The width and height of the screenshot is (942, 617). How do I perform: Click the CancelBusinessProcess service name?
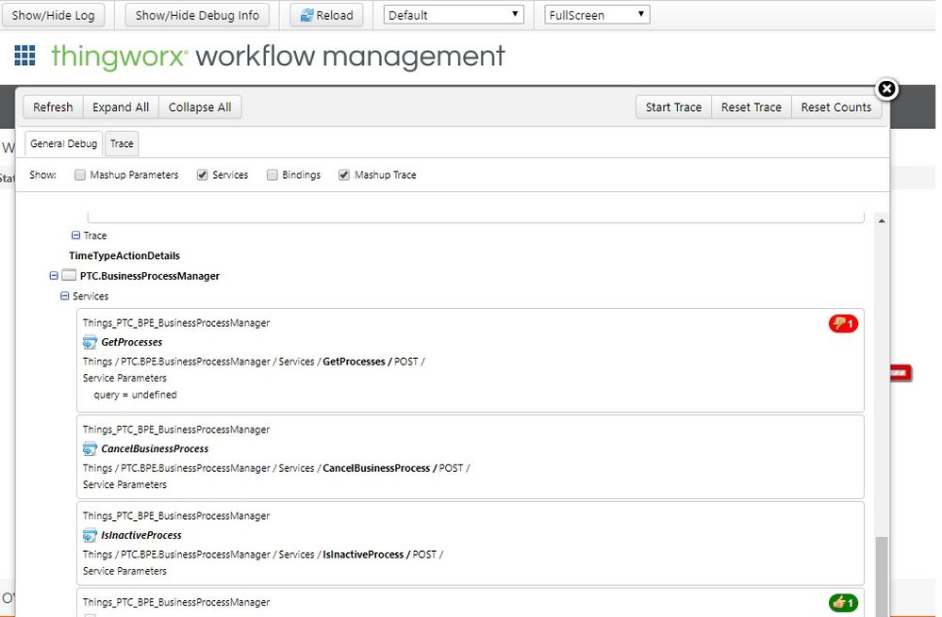[155, 448]
